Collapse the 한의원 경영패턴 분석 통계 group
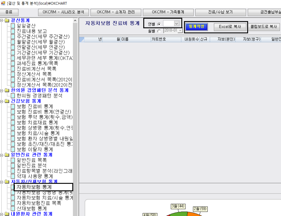The image size is (281, 216). click(x=1, y=90)
